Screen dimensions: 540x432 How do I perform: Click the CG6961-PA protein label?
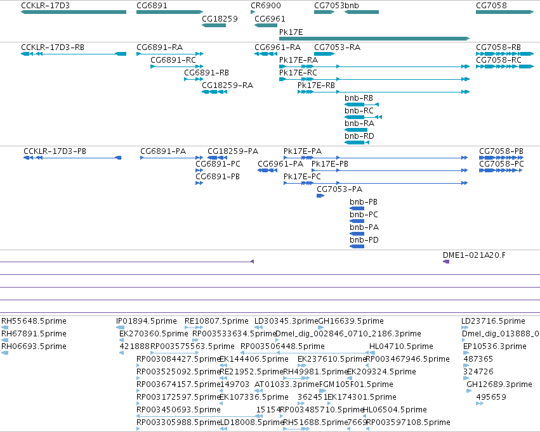(280, 164)
